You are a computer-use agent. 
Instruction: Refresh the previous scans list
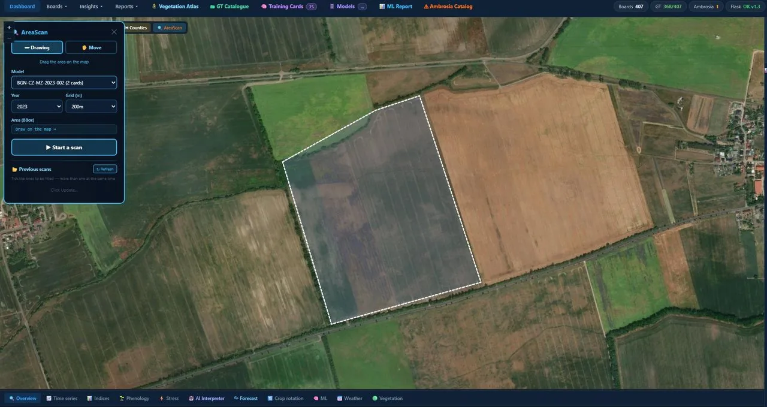tap(105, 169)
